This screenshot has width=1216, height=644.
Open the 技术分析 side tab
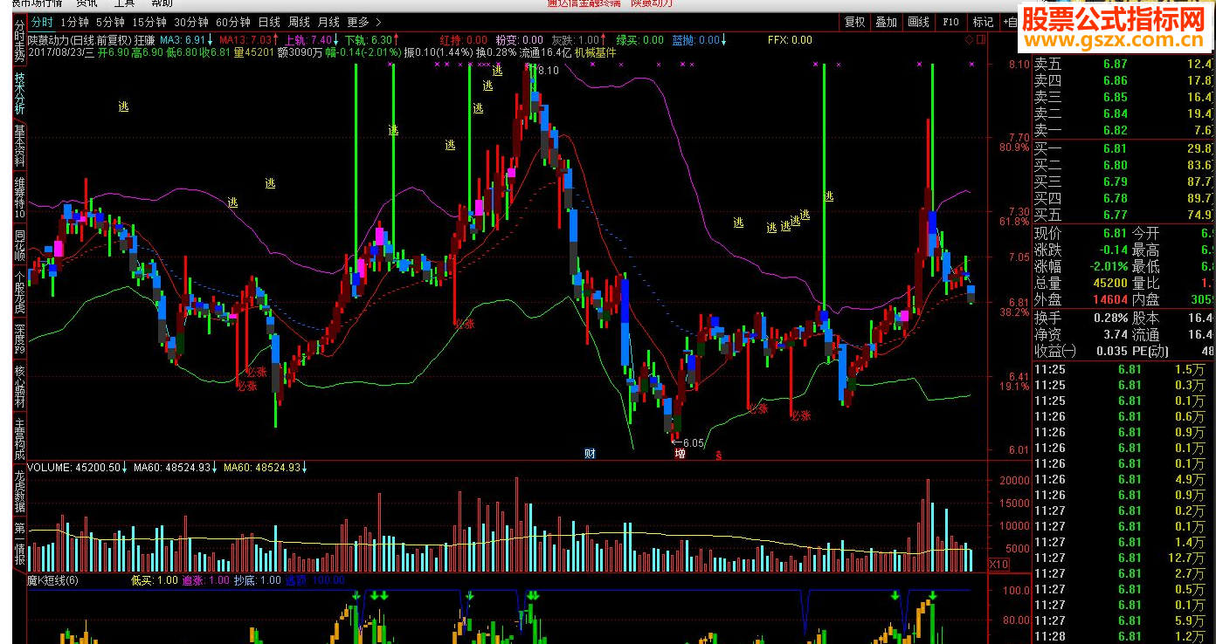pos(19,93)
